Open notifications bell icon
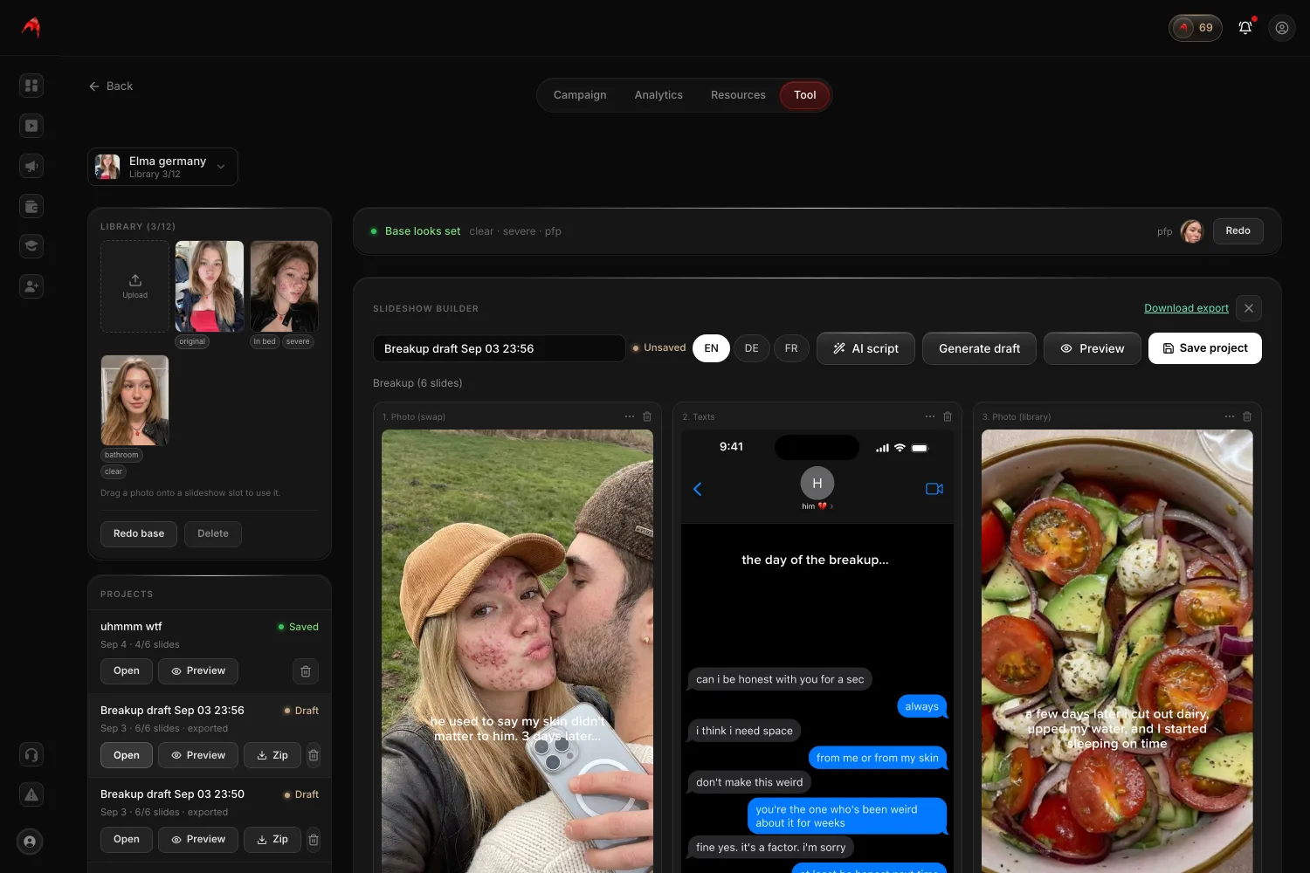Screen dimensions: 1310x873 click(1245, 28)
